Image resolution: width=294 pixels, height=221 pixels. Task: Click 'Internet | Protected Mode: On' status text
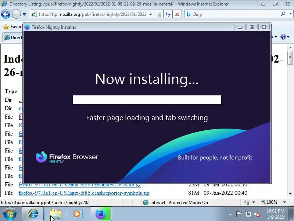click(x=179, y=202)
